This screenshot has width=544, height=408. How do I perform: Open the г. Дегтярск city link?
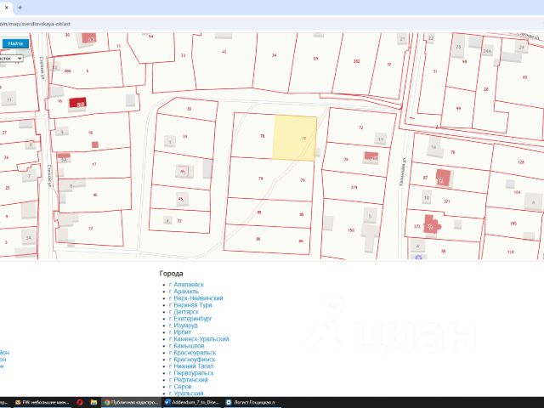point(184,312)
